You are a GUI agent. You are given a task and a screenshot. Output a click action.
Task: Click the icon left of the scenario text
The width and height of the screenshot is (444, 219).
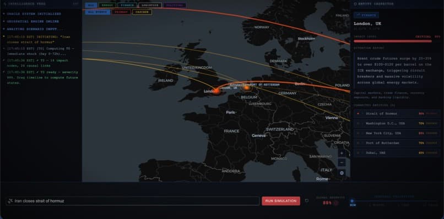click(10, 201)
